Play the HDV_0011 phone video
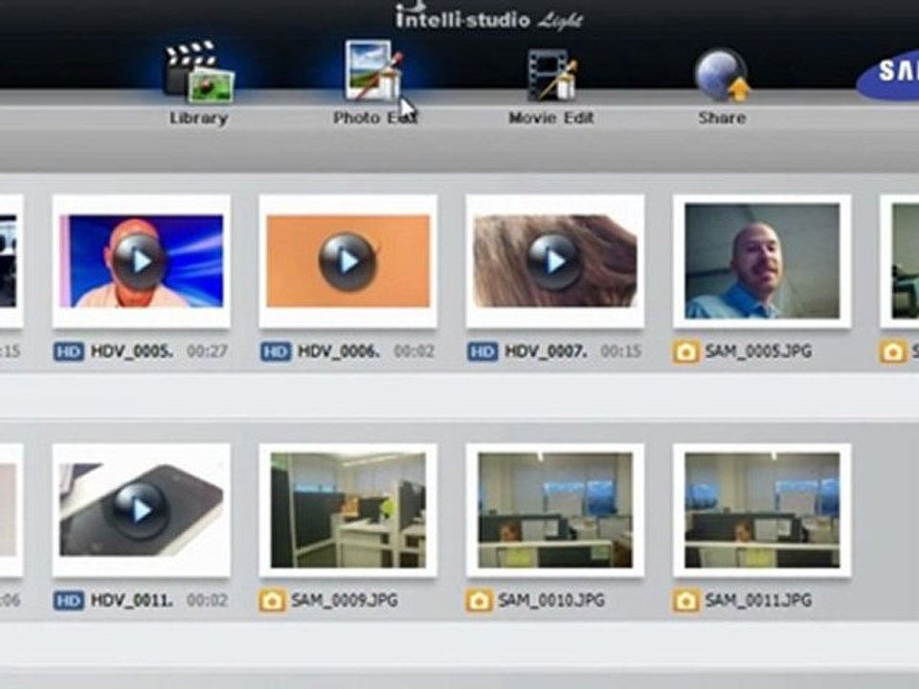This screenshot has width=919, height=689. (x=142, y=510)
